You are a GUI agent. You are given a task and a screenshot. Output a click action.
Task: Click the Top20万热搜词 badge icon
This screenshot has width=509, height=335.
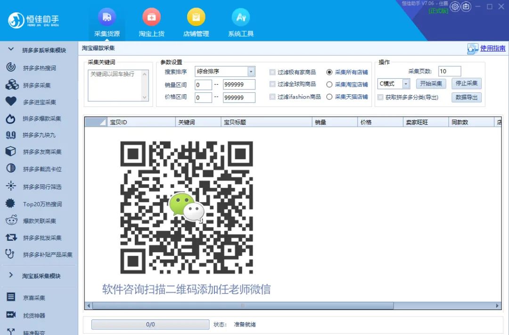[x=10, y=204]
